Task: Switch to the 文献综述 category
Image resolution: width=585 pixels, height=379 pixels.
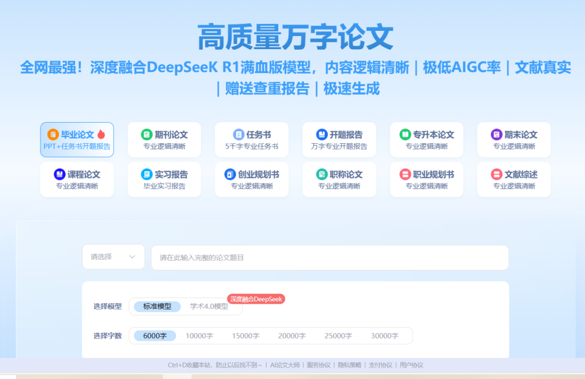Action: [x=514, y=179]
